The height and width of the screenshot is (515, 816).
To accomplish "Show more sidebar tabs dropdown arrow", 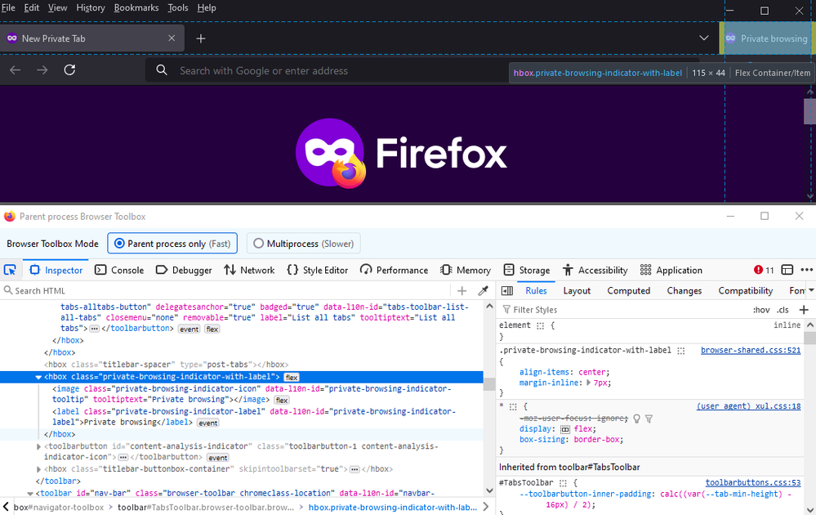I will point(811,290).
